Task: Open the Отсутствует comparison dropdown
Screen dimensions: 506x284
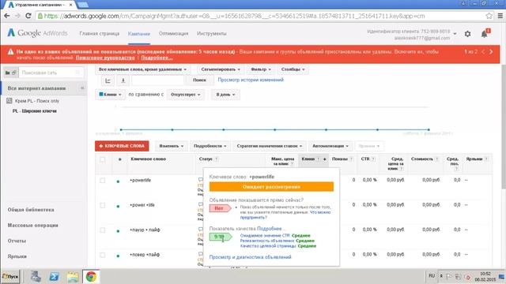Action: pyautogui.click(x=186, y=95)
